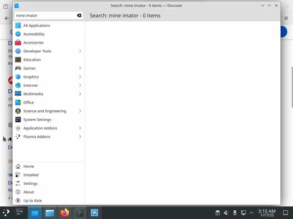Click the Office document icon
Screen dimensions: 293x219
pyautogui.click(x=18, y=102)
